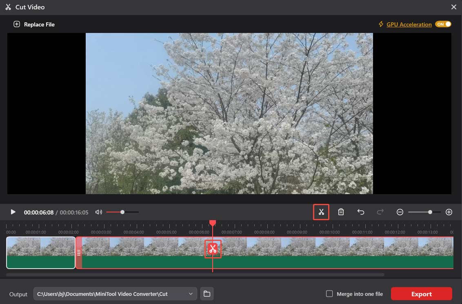Click the timeline horizontal scrollbar

pyautogui.click(x=195, y=275)
